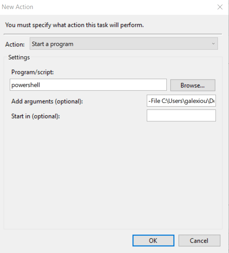229x253 pixels.
Task: Click empty space inside the Settings group
Action: [112, 174]
